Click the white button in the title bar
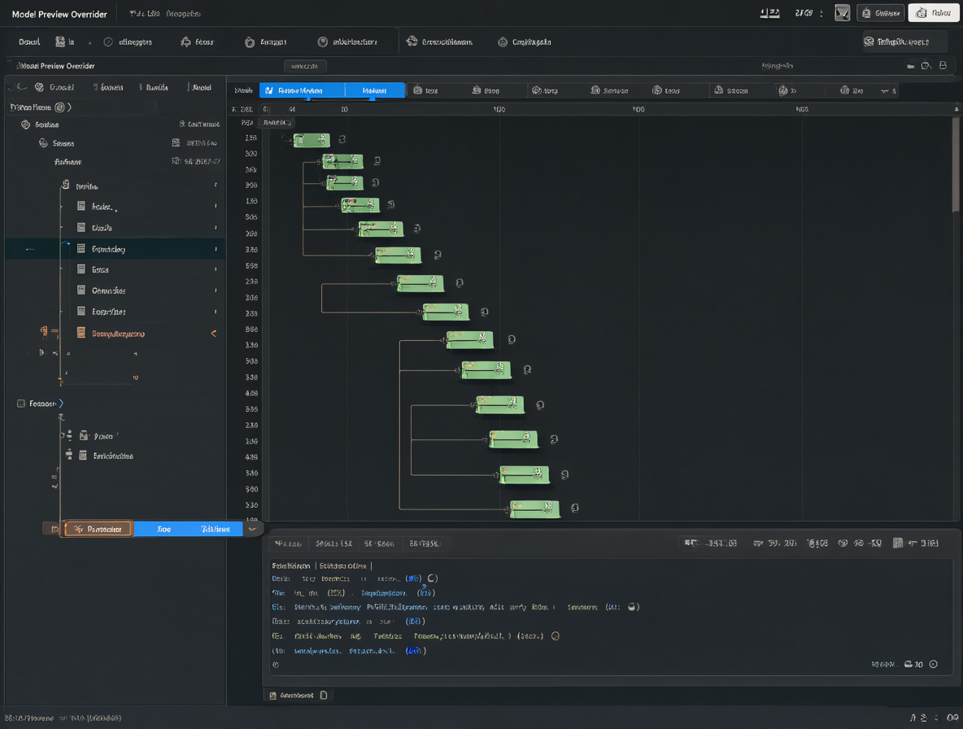The image size is (963, 729). coord(934,13)
